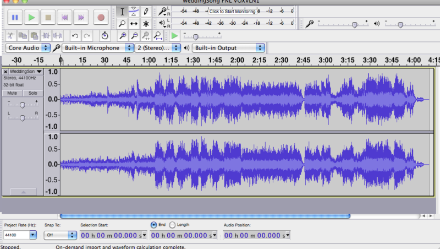Select the Multi-Tool (asterisk) mode
The height and width of the screenshot is (249, 440).
146,24
